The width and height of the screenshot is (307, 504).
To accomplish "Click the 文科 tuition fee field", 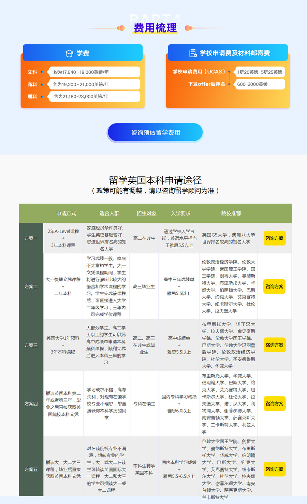I will [x=94, y=72].
